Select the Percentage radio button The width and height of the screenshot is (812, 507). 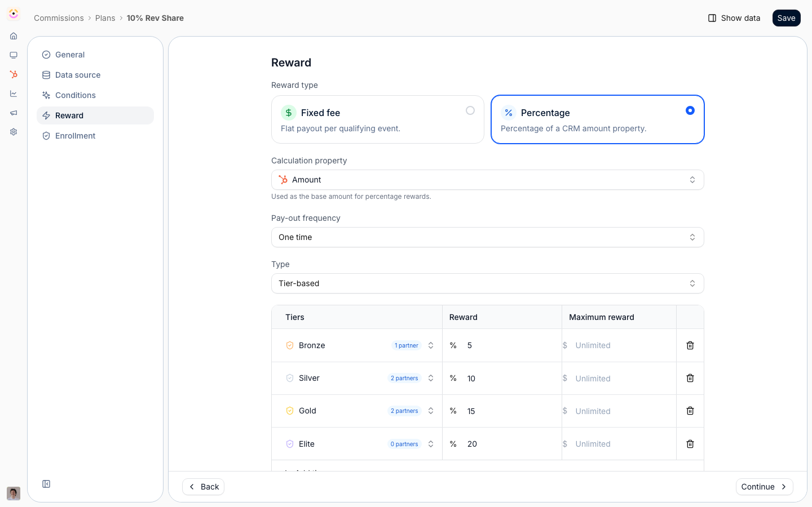690,110
